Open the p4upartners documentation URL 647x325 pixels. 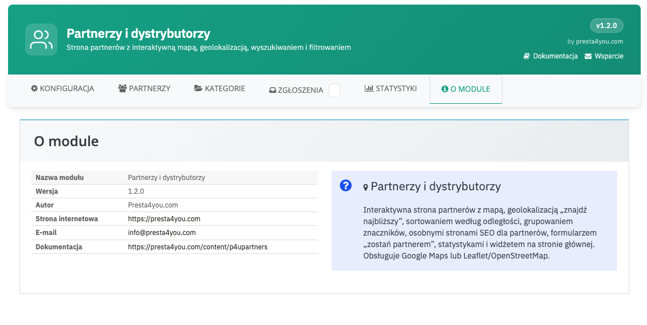(198, 247)
